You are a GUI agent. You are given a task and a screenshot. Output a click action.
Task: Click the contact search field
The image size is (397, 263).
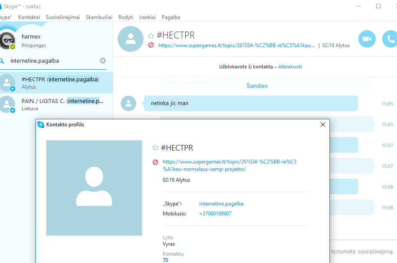coord(53,61)
